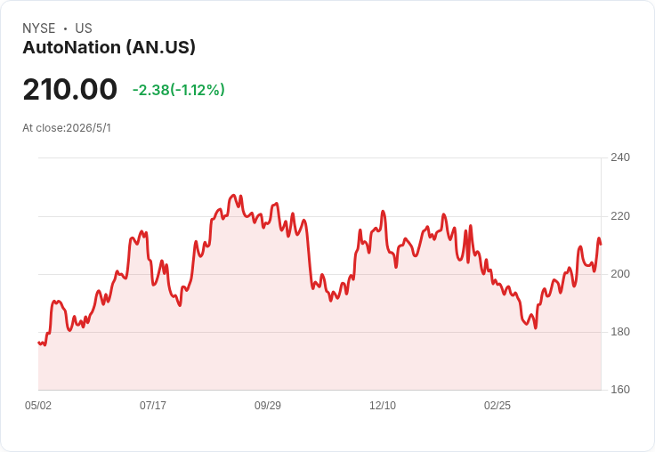Click the AutoNation (AN.US) title
Screen dimensions: 655x452
(x=109, y=47)
